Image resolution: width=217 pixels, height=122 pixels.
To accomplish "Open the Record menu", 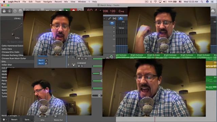I will click(58, 2).
